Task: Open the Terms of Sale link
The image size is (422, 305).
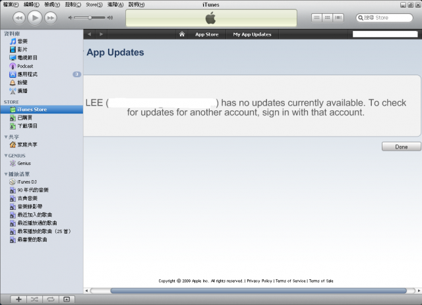Action: pos(321,281)
